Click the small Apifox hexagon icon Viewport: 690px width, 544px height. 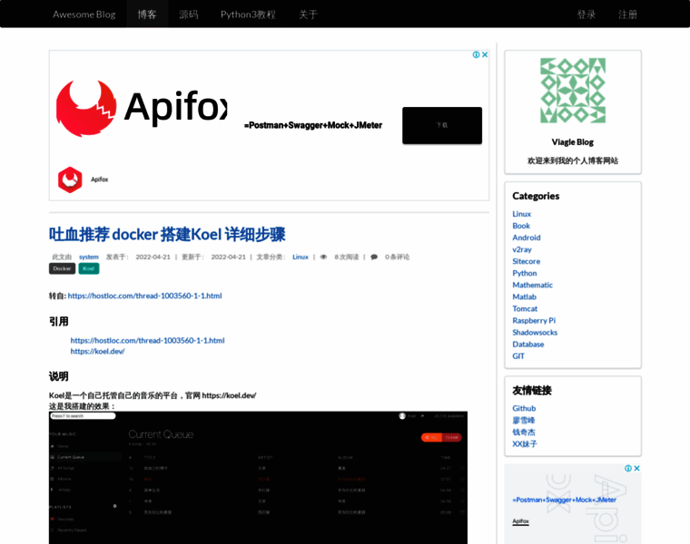70,180
